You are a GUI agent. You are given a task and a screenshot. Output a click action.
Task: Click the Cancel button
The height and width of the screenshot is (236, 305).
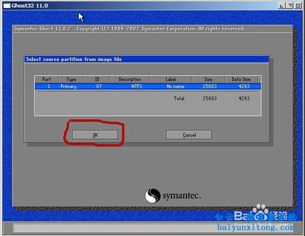[x=189, y=135]
